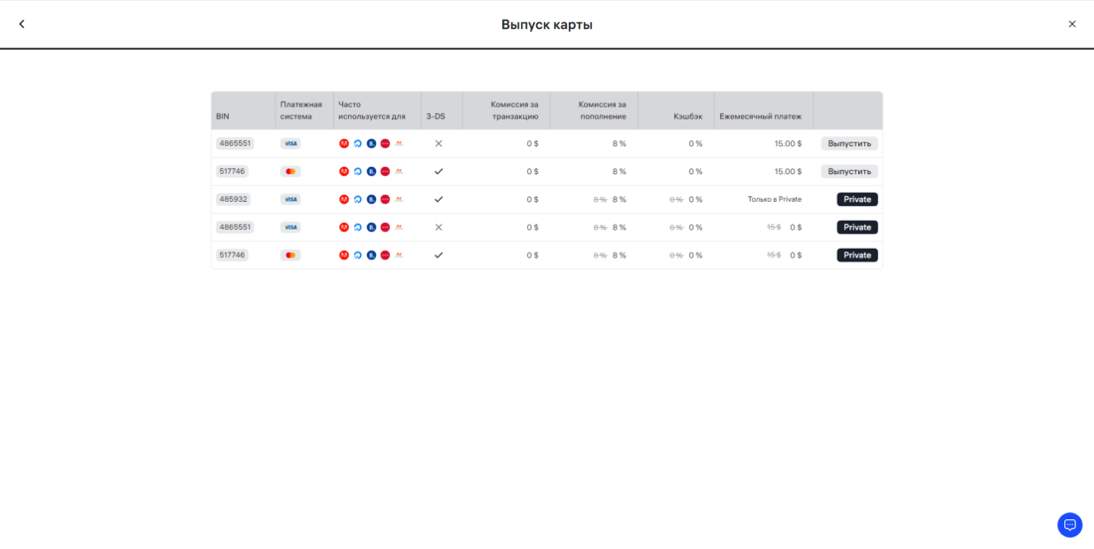Viewport: 1094px width, 549px height.
Task: Click Mastercard logo in the 15.00 $ row
Action: (290, 171)
